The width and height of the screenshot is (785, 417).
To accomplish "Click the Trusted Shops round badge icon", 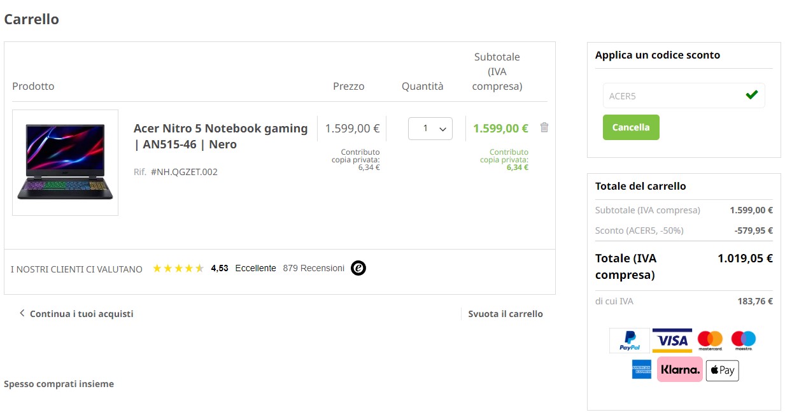I will [x=358, y=269].
